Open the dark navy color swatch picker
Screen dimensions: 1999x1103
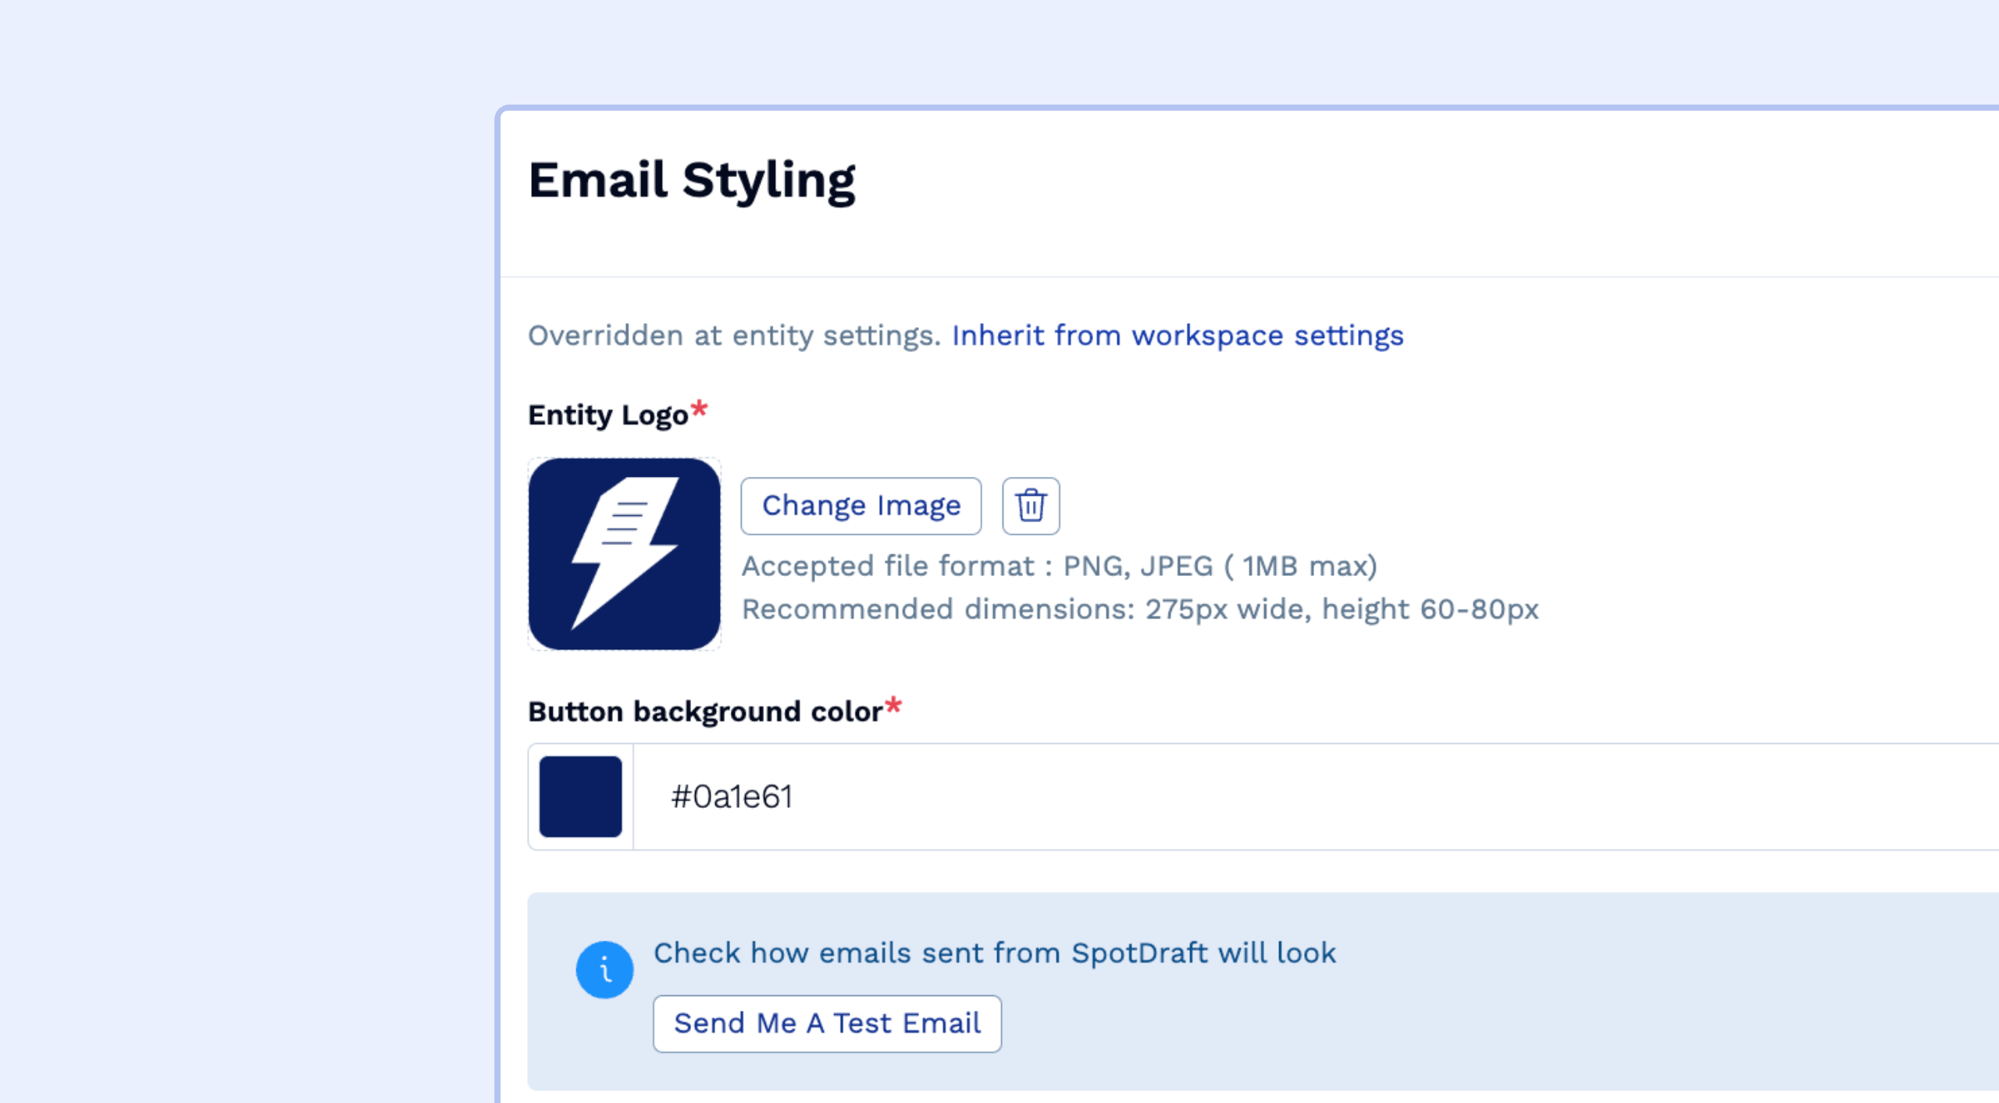(580, 796)
